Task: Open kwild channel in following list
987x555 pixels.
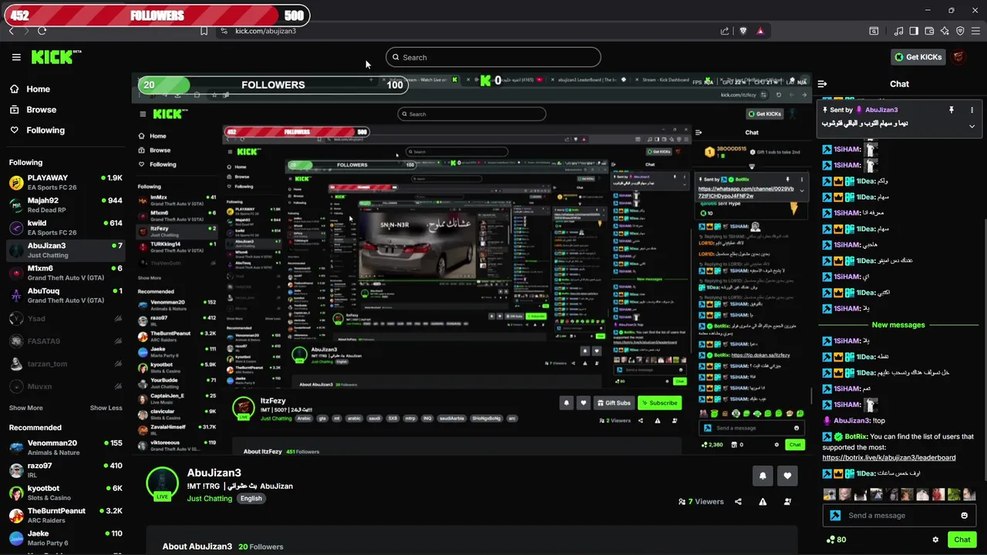Action: [x=66, y=227]
